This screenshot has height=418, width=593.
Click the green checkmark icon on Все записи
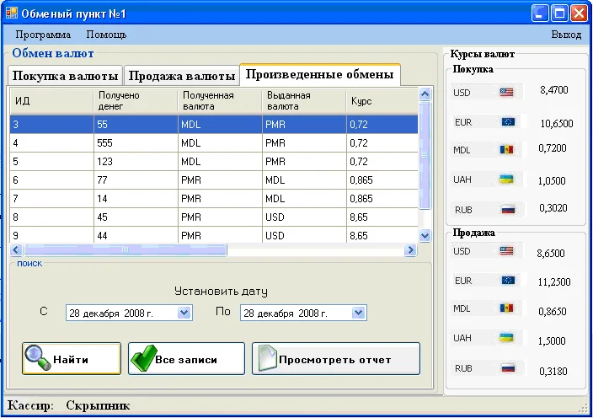coord(142,358)
